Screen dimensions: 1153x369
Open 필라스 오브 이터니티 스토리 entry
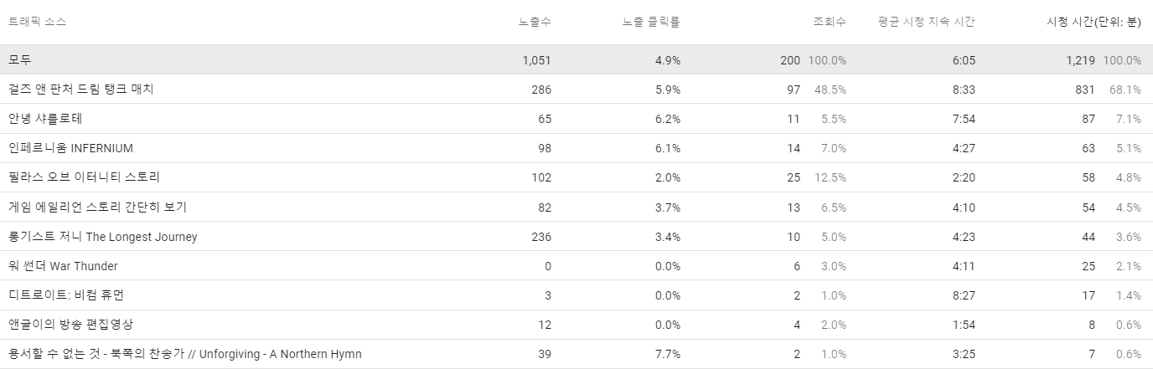[84, 177]
